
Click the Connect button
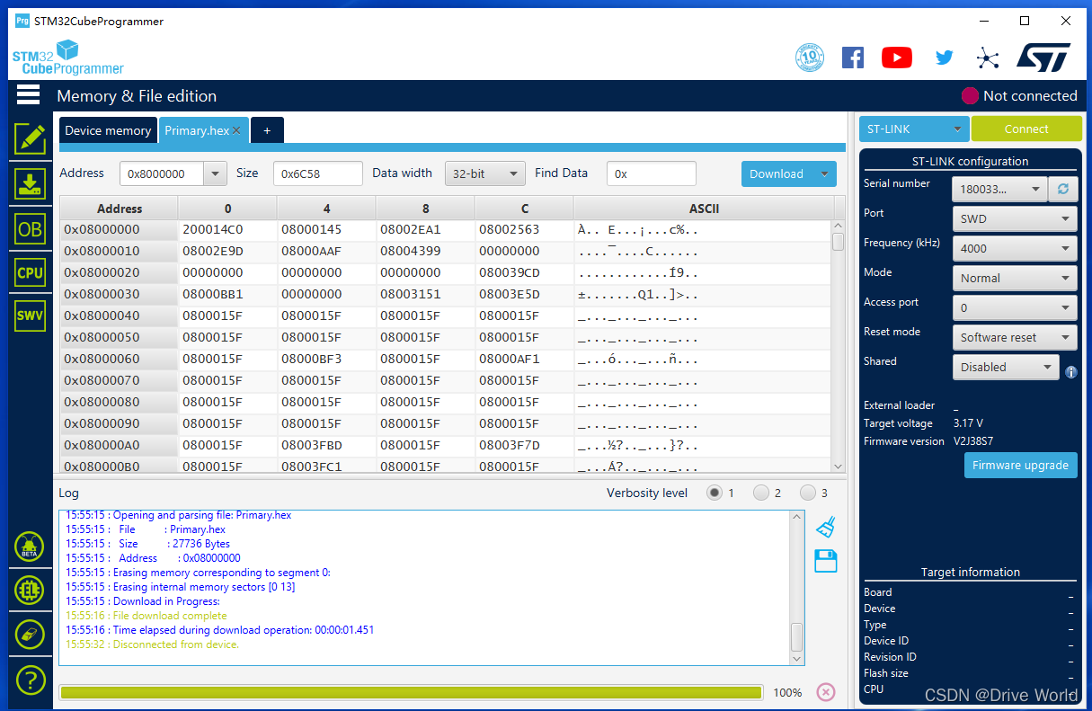click(x=1026, y=129)
